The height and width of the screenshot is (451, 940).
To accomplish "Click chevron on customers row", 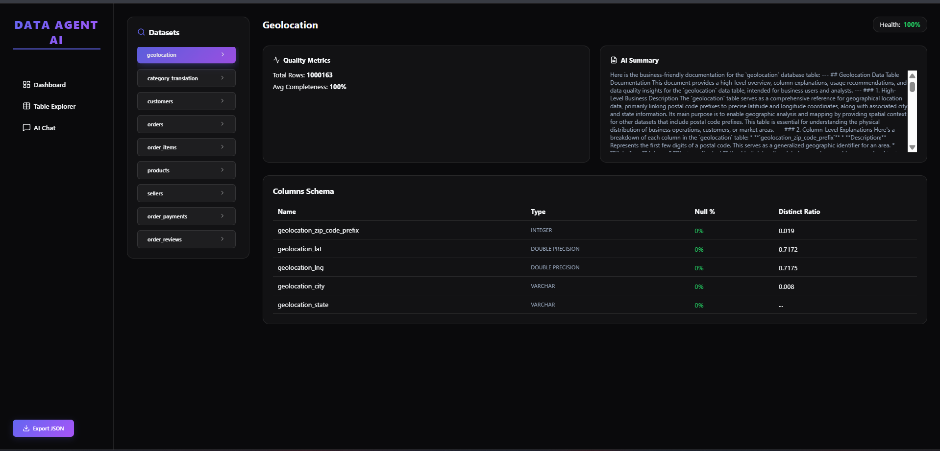I will [x=223, y=101].
